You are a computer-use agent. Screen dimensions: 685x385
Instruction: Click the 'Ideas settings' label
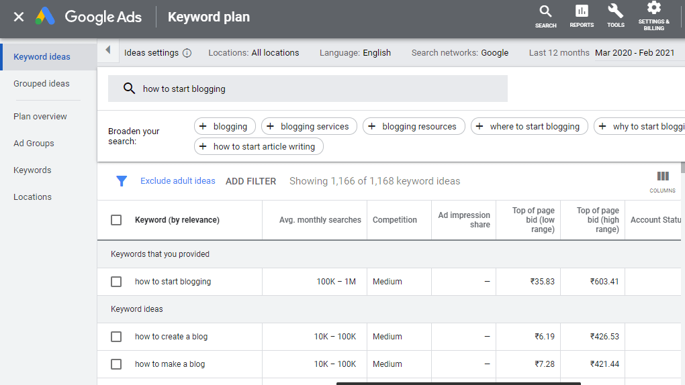pyautogui.click(x=151, y=53)
